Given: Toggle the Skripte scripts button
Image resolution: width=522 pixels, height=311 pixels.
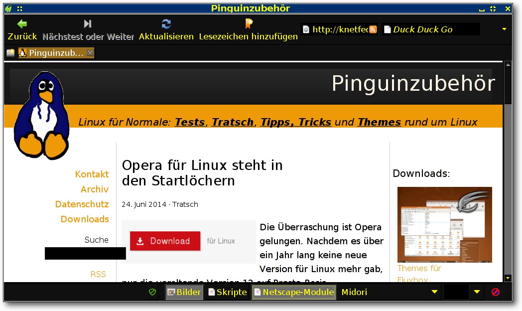Looking at the screenshot, I should (x=228, y=292).
